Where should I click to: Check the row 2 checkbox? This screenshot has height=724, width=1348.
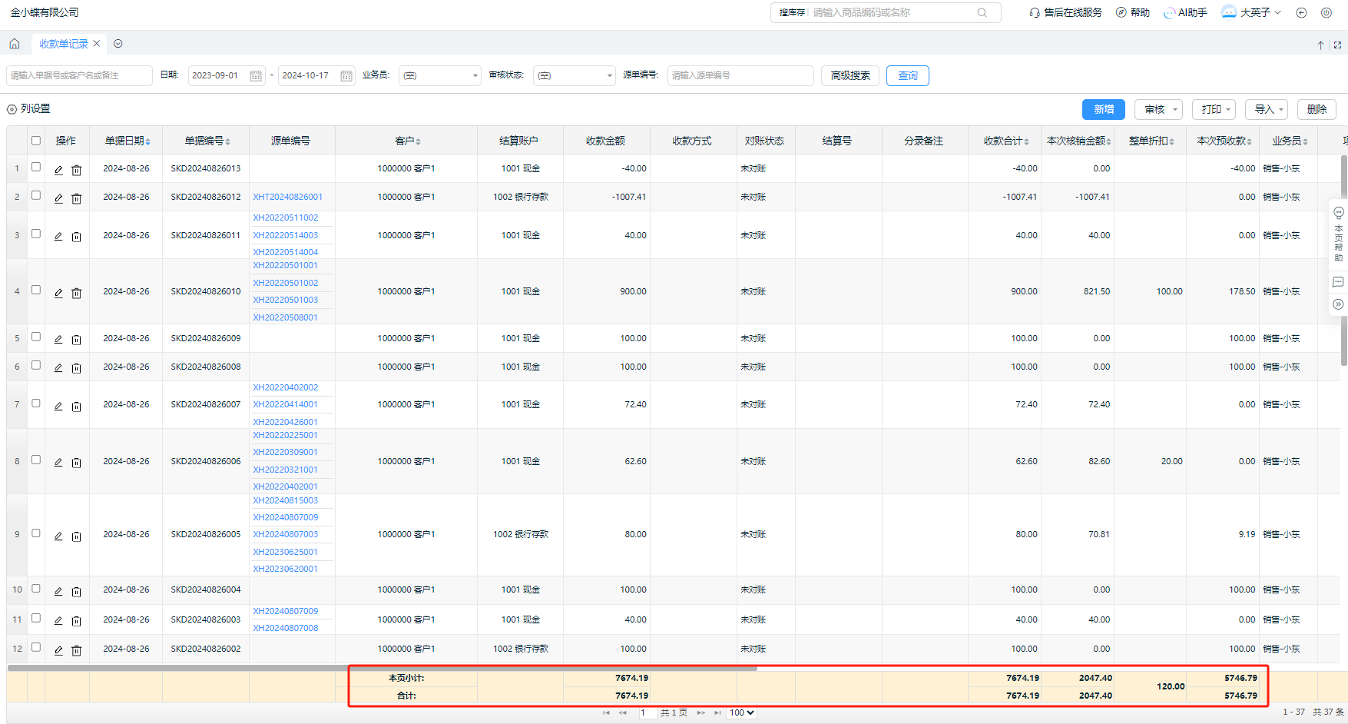[x=36, y=195]
